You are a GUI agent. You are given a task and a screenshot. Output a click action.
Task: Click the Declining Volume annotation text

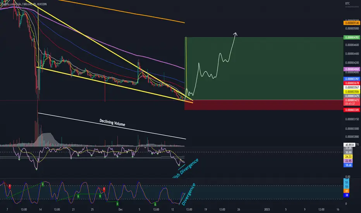tap(112, 122)
